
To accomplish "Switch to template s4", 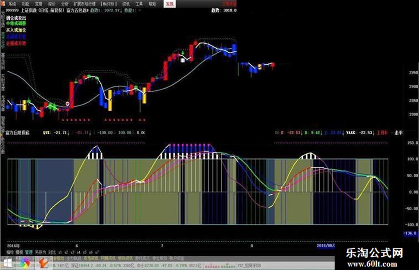I will 78,252.
